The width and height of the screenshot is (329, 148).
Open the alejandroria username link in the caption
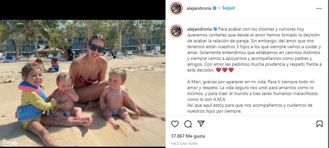(x=200, y=29)
